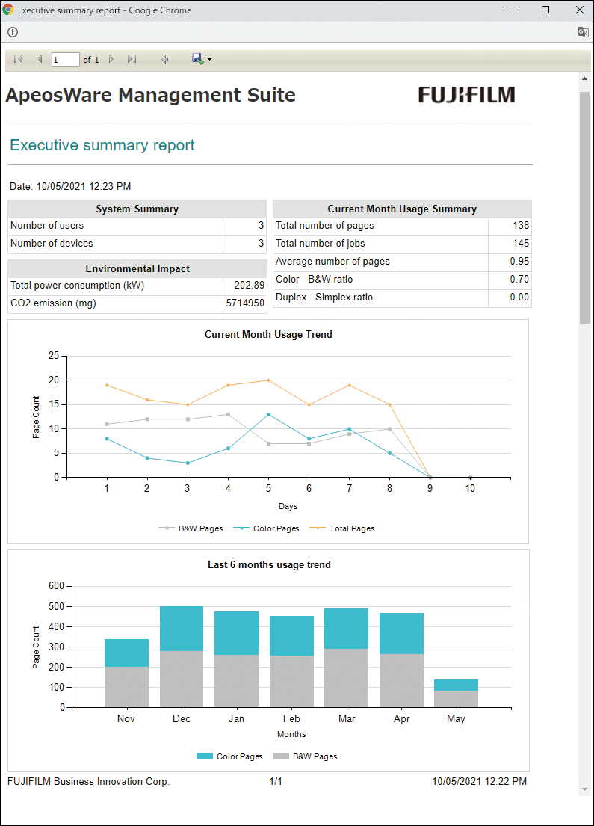This screenshot has width=594, height=826.
Task: Click the Chrome icon in title bar
Action: (8, 10)
